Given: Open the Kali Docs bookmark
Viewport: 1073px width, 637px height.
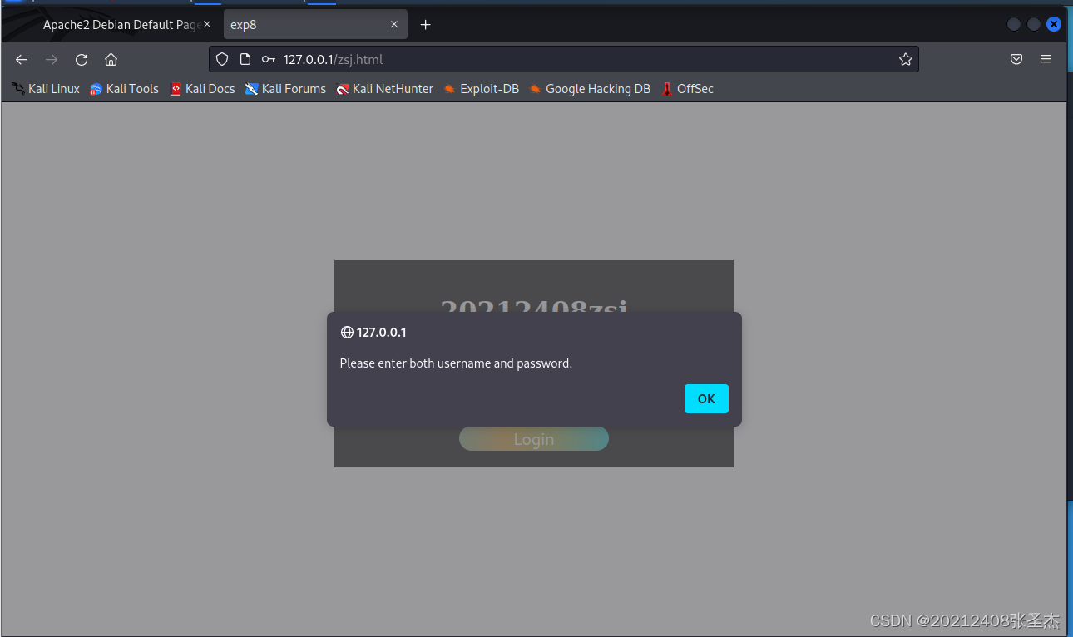Looking at the screenshot, I should [202, 89].
